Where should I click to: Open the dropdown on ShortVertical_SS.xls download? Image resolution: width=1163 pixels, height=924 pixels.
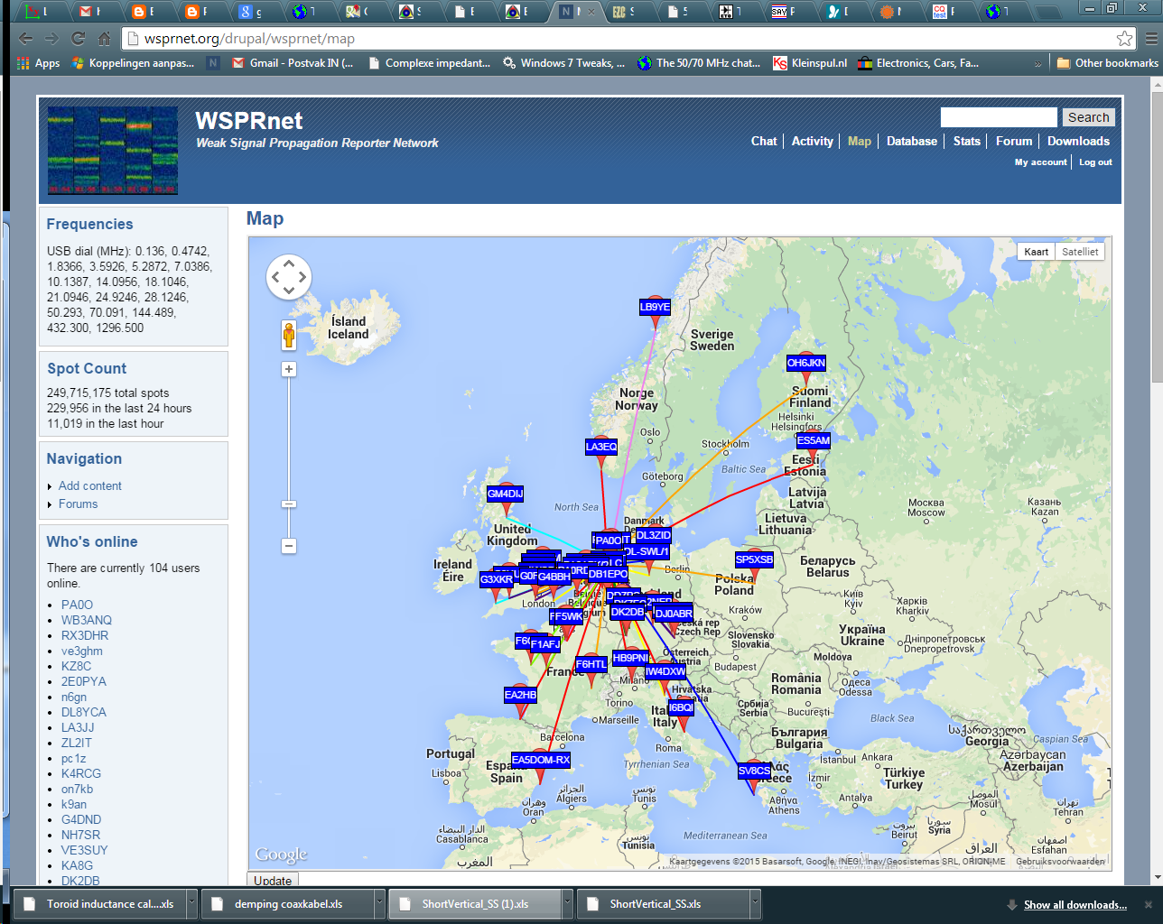click(755, 903)
